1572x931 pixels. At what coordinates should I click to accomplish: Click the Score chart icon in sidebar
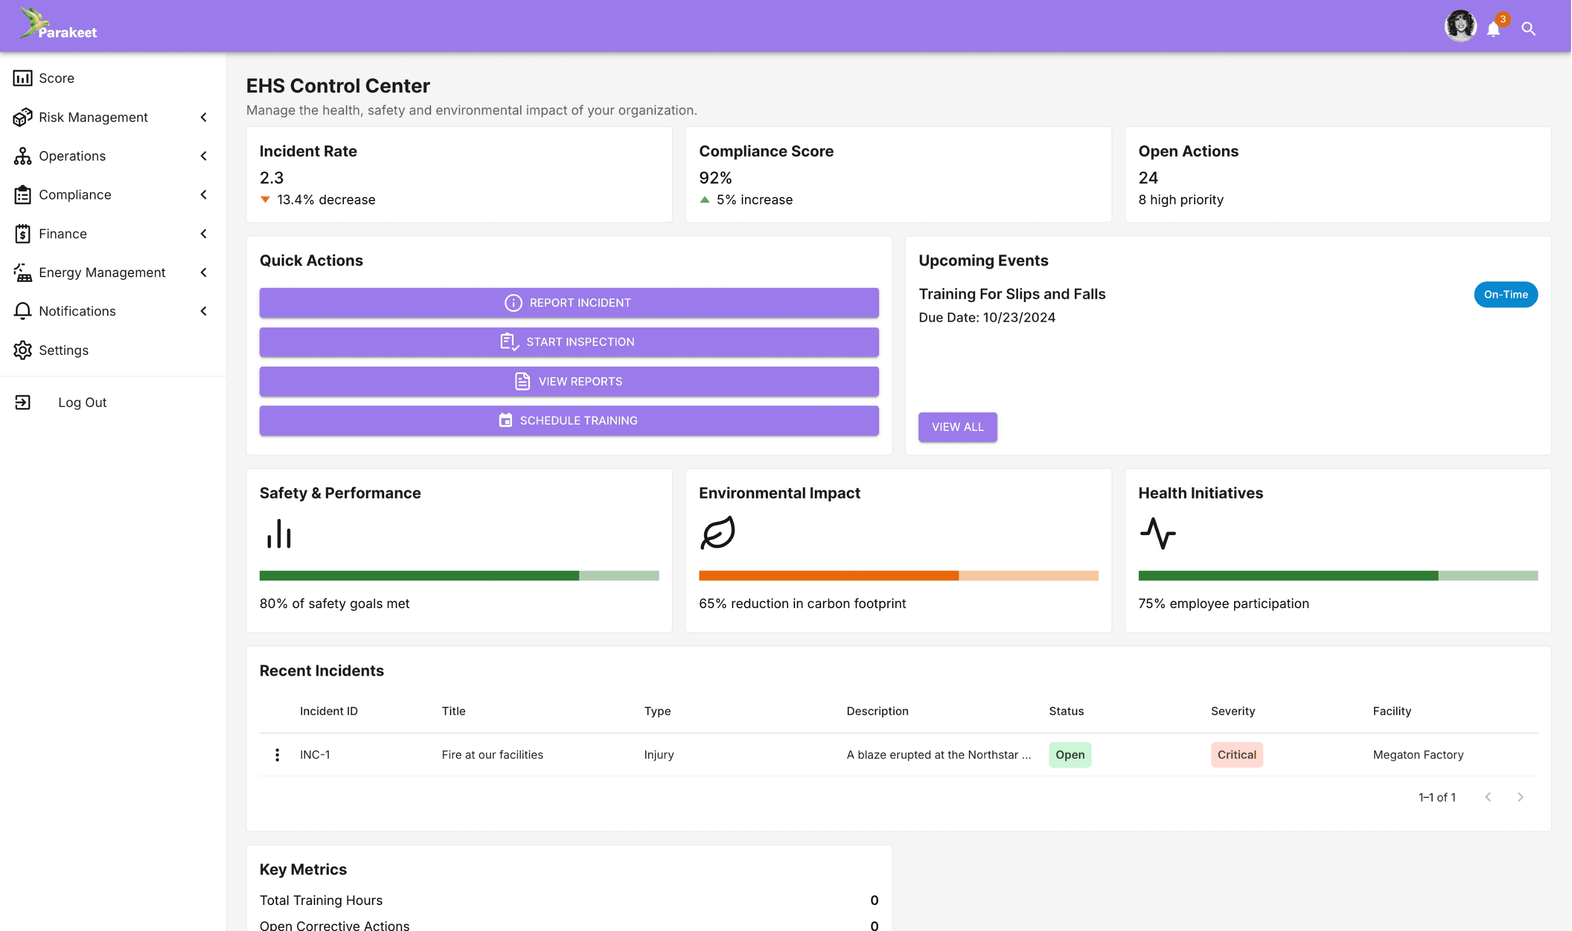pyautogui.click(x=22, y=78)
